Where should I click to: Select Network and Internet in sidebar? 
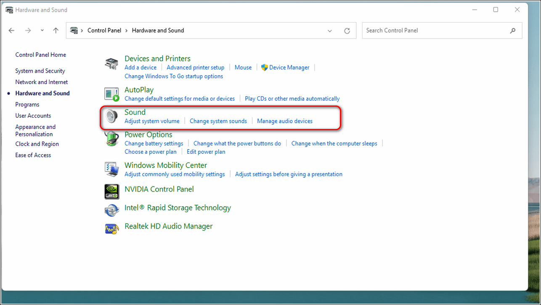tap(41, 82)
